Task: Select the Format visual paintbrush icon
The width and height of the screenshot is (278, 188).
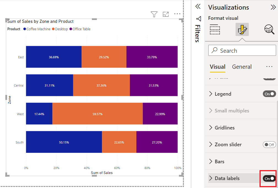Action: (242, 29)
